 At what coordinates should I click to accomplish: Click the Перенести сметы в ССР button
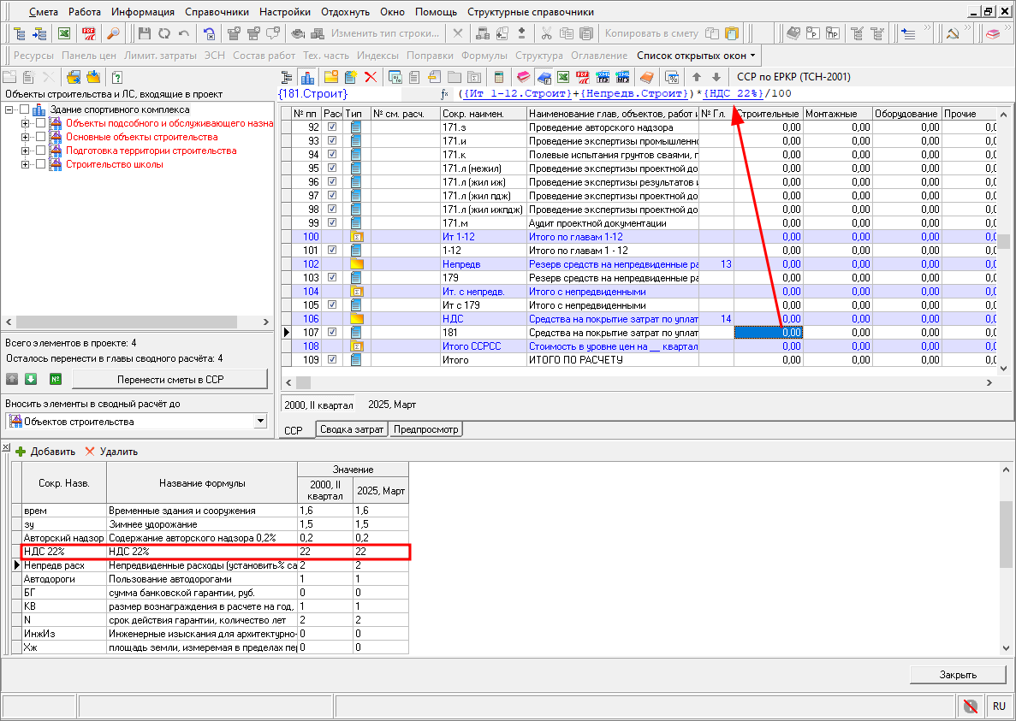coord(169,379)
